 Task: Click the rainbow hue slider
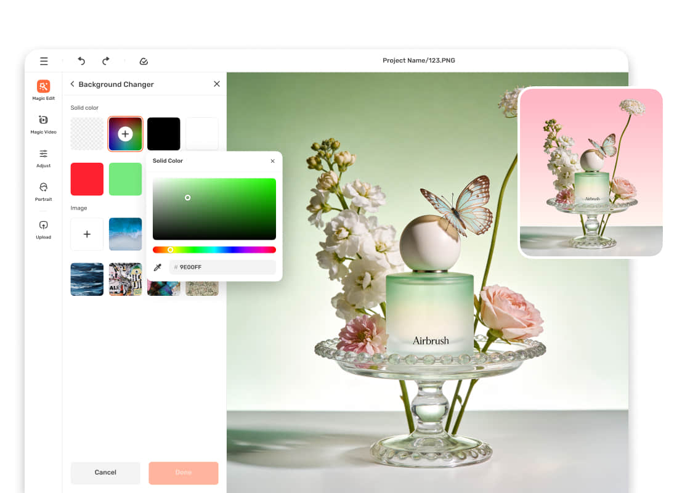pyautogui.click(x=214, y=250)
